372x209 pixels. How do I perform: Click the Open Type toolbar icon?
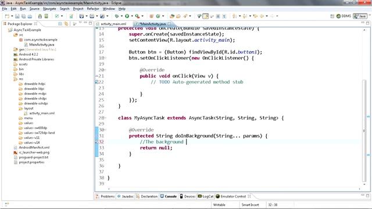(172, 16)
